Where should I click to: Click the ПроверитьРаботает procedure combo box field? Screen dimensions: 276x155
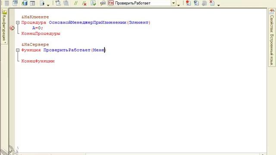coord(142,3)
